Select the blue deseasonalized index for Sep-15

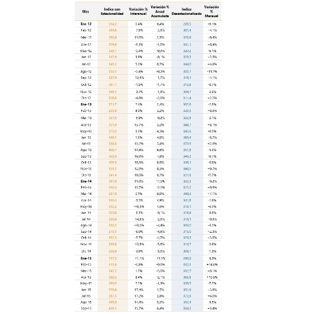187,309
